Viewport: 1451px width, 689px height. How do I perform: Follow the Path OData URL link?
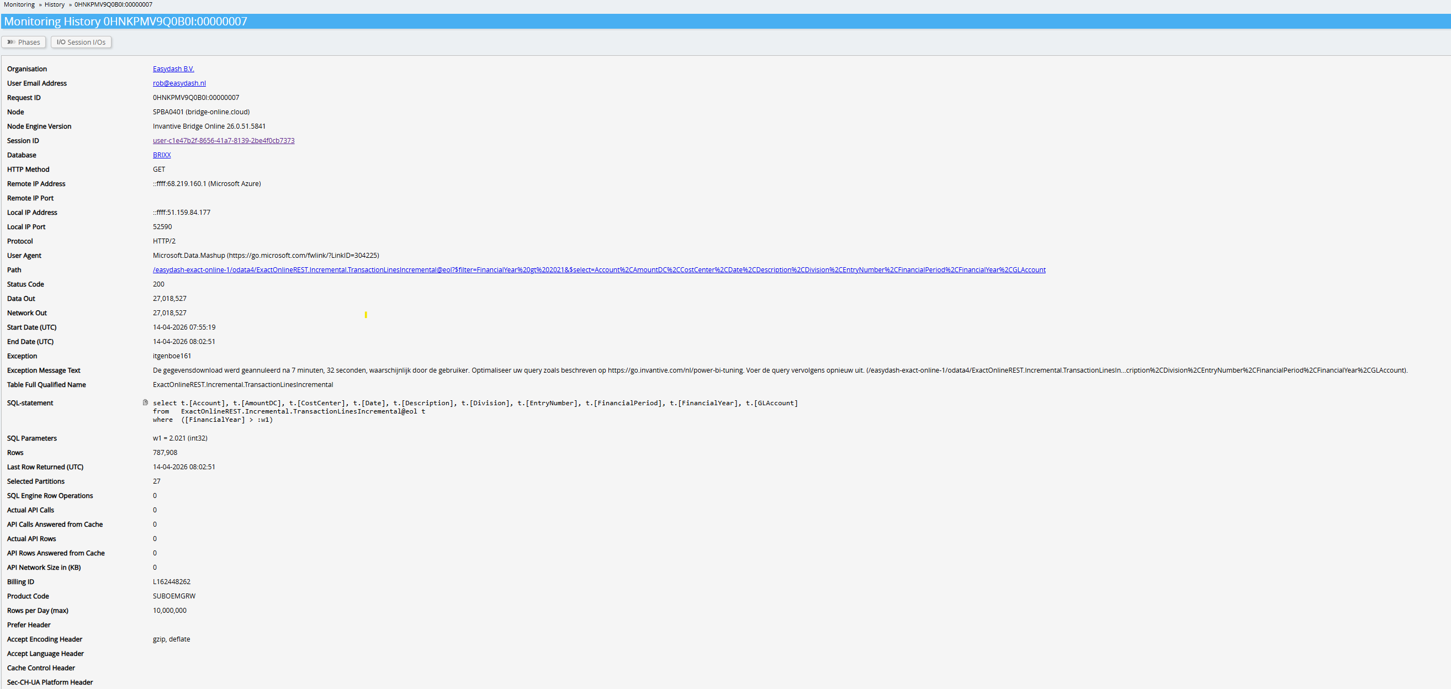(599, 270)
